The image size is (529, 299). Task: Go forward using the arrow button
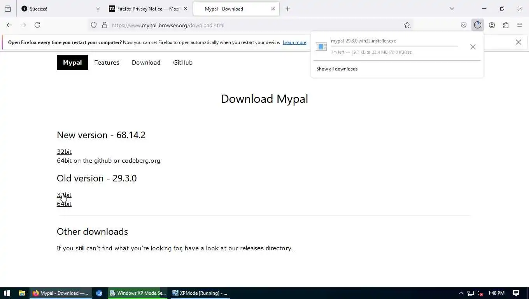coord(23,25)
